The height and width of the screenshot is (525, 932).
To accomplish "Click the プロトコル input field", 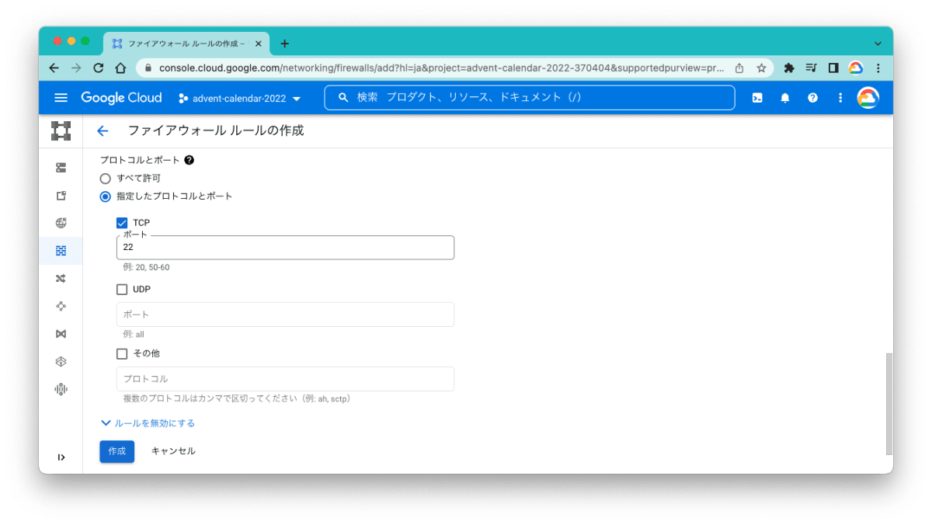I will click(285, 379).
